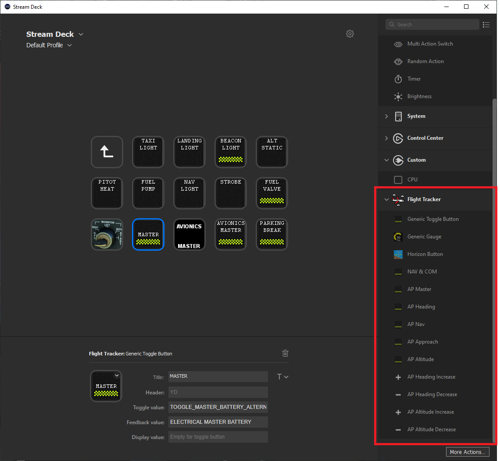Viewport: 500px width, 461px height.
Task: Select the dotted AVIONICS MASTER key
Action: pos(231,234)
